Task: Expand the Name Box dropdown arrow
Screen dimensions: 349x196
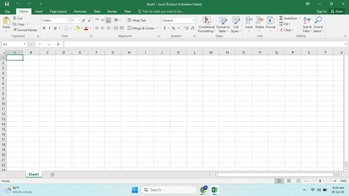Action: 25,44
